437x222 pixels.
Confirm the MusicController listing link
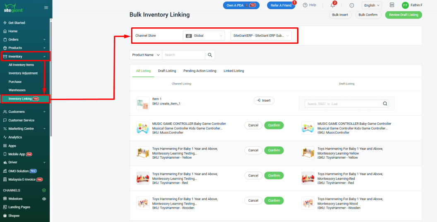point(274,125)
